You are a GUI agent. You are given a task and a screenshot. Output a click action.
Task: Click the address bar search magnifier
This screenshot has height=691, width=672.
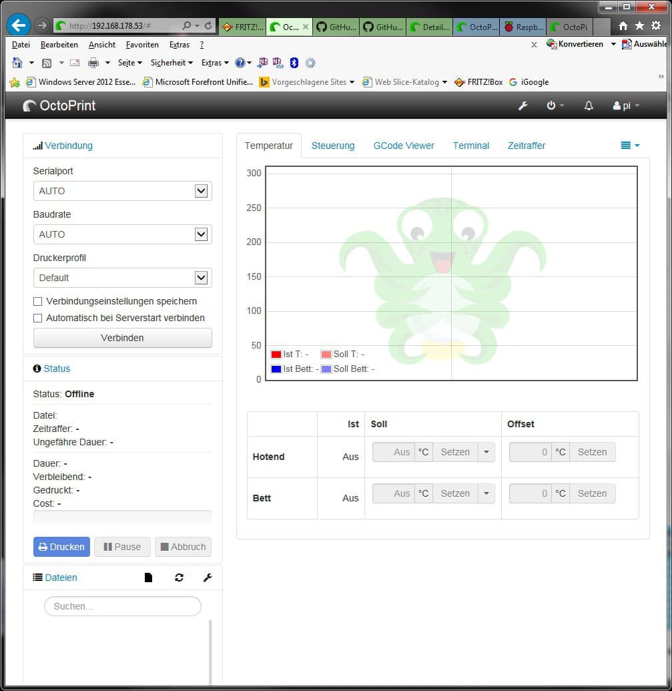[187, 25]
